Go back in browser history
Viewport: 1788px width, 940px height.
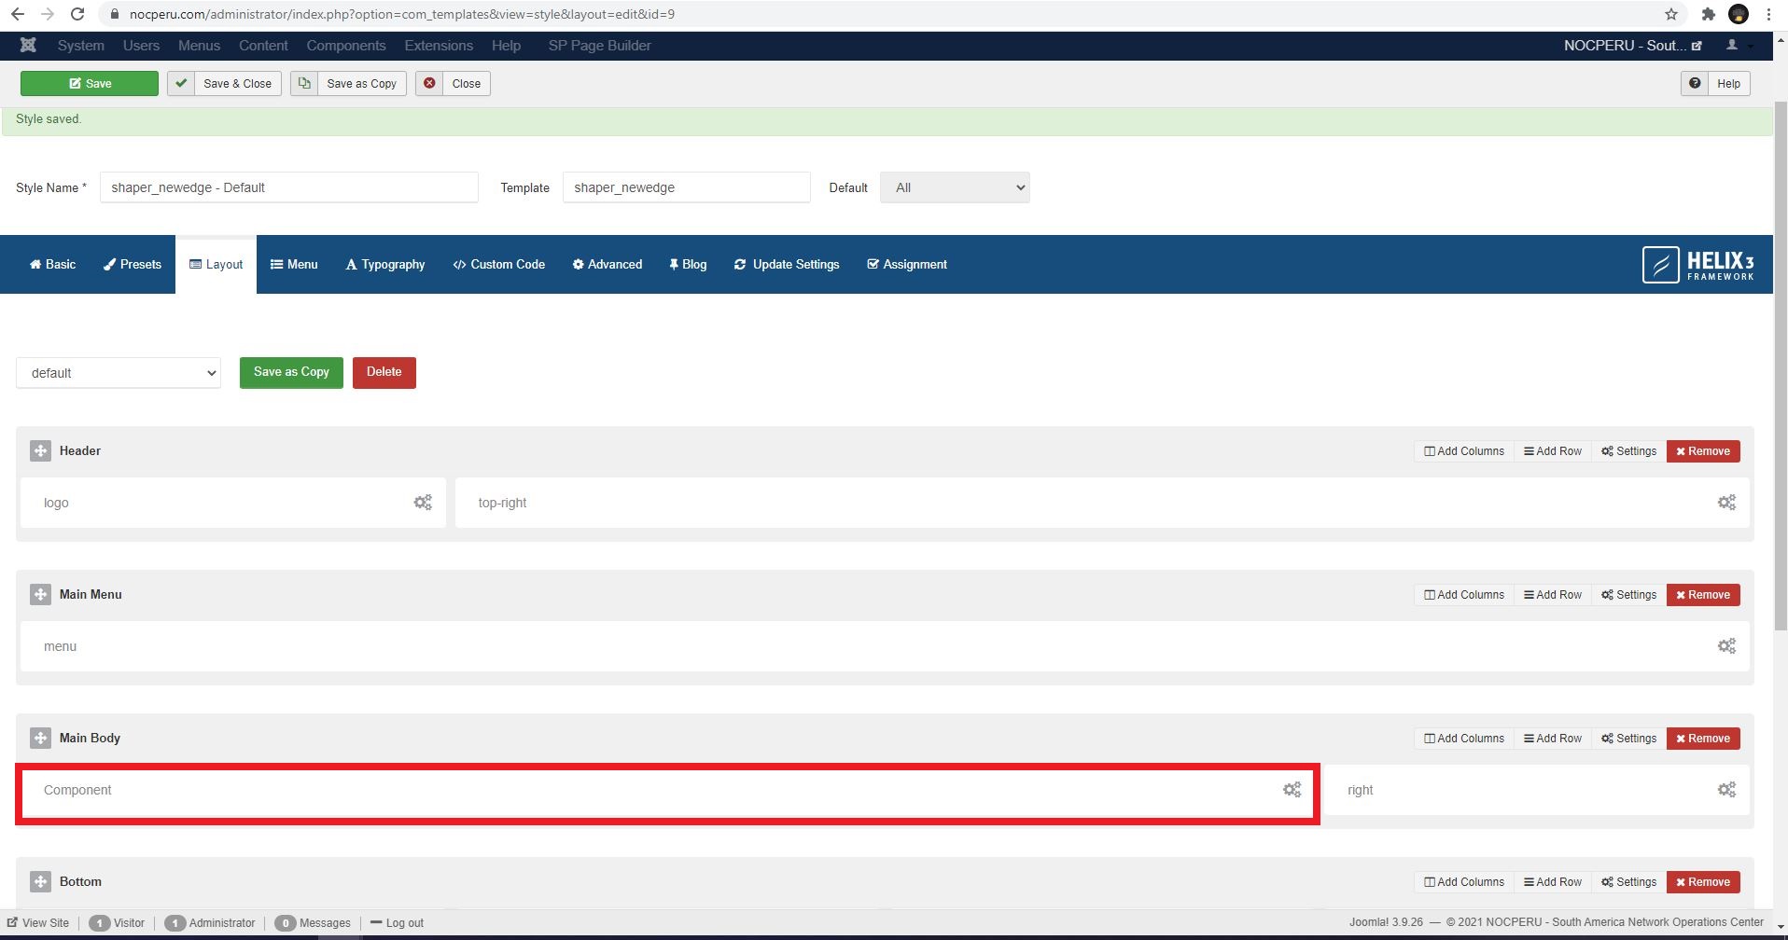18,14
